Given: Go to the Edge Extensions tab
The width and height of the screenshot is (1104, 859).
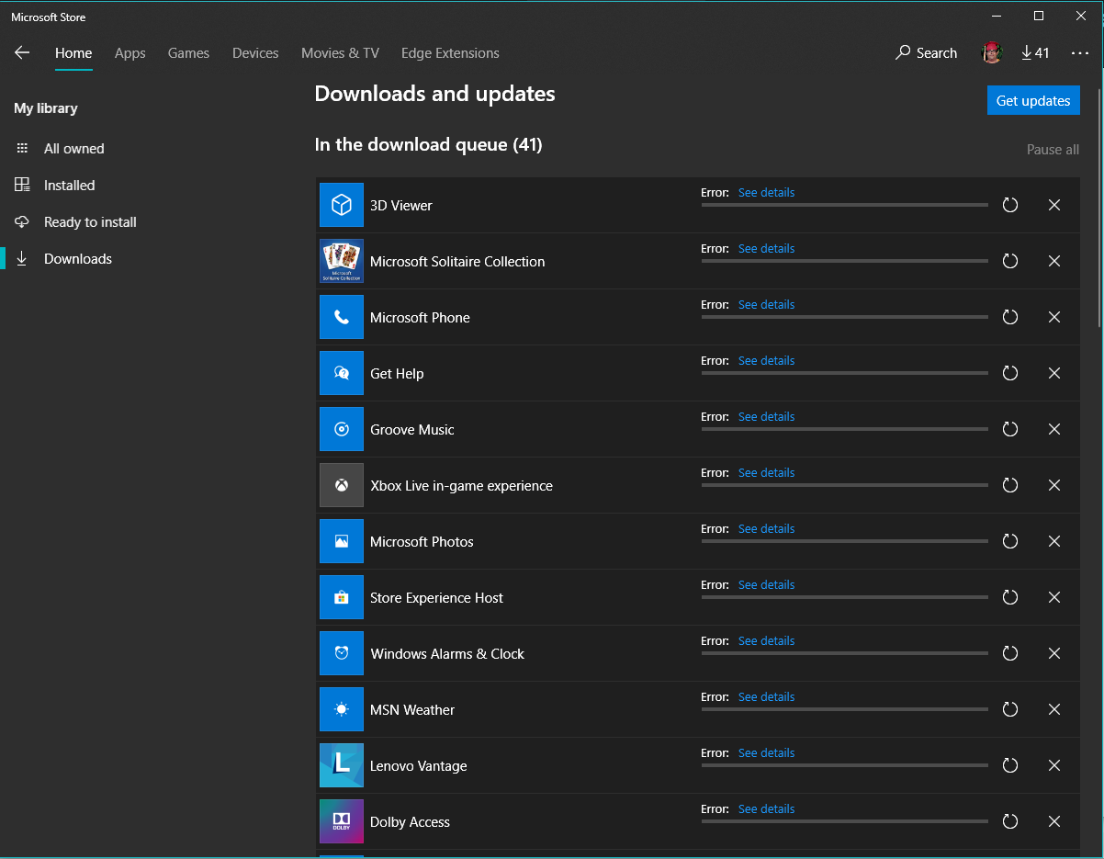Looking at the screenshot, I should tap(450, 53).
